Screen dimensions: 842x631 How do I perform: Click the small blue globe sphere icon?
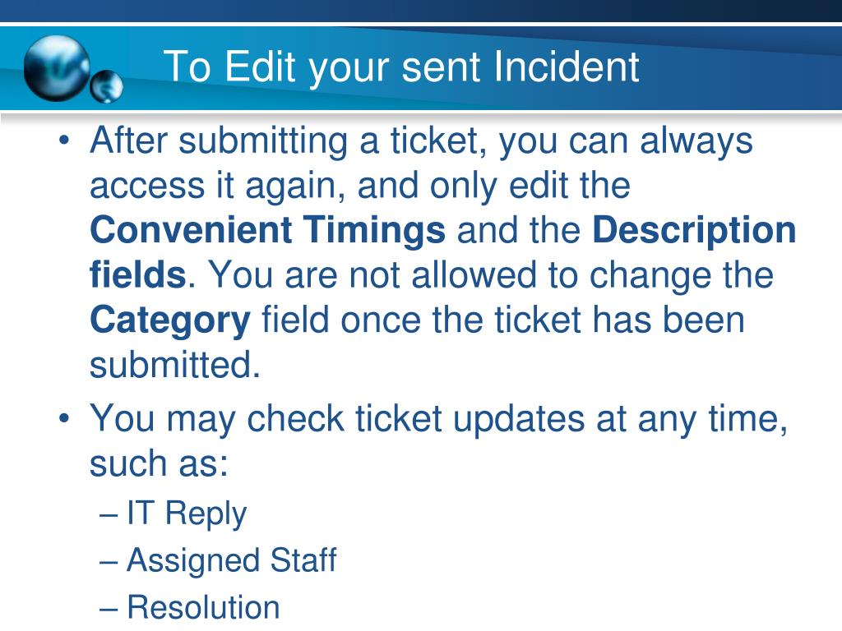[x=106, y=85]
